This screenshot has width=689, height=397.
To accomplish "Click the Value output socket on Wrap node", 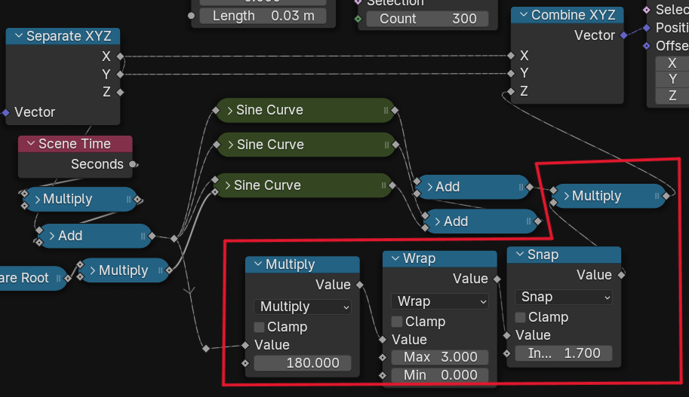I will 497,279.
